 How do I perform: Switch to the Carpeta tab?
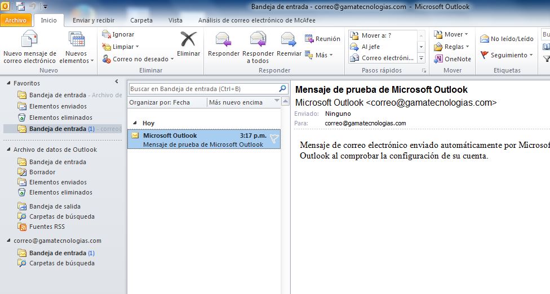click(x=141, y=20)
